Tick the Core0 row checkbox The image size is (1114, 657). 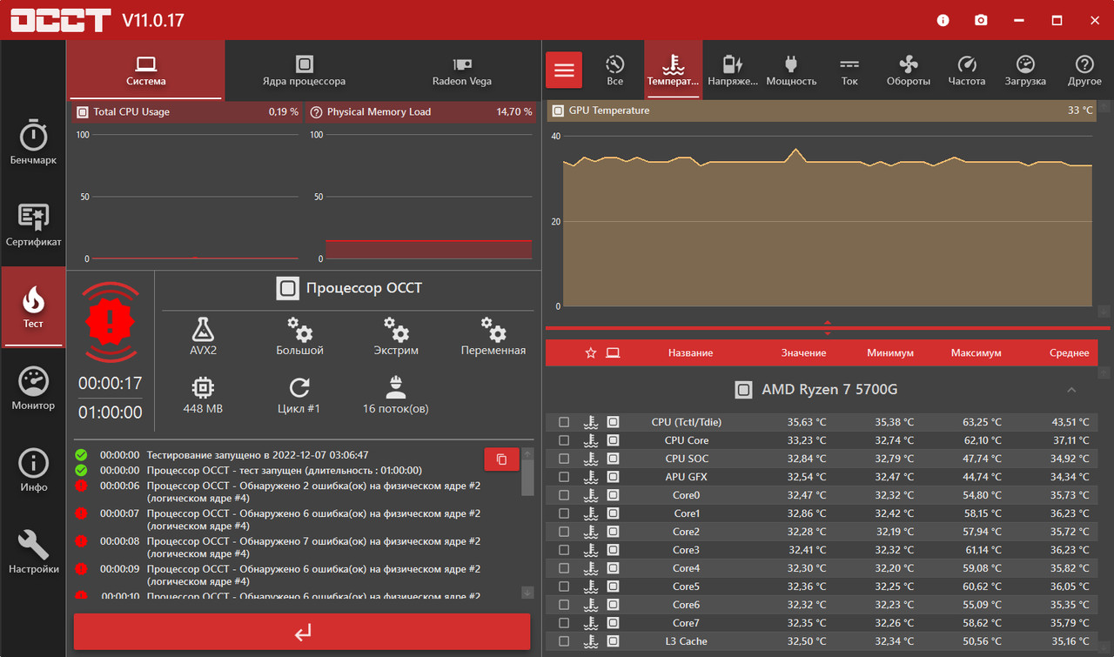tap(564, 495)
